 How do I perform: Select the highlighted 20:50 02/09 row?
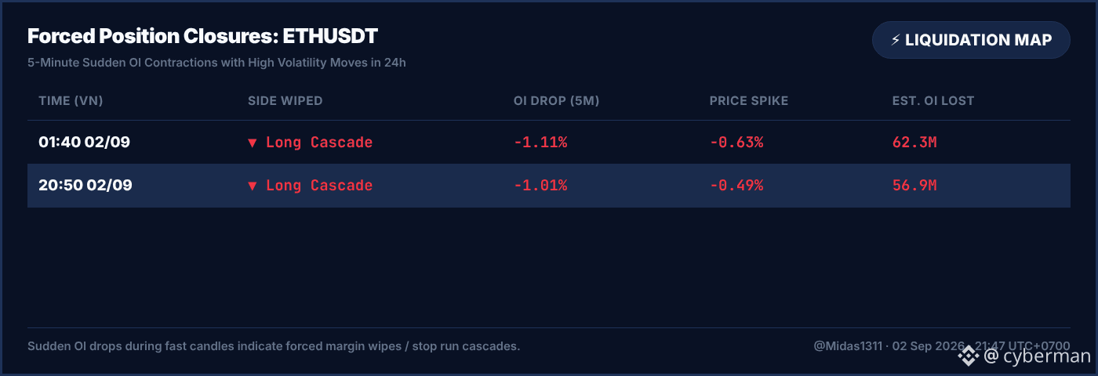pyautogui.click(x=549, y=186)
